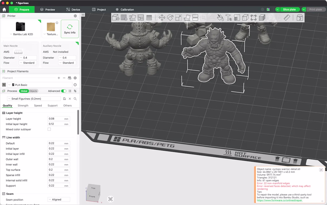327x205 pixels.
Task: Expand the Small Figurines process preset dropdown
Action: pyautogui.click(x=34, y=99)
